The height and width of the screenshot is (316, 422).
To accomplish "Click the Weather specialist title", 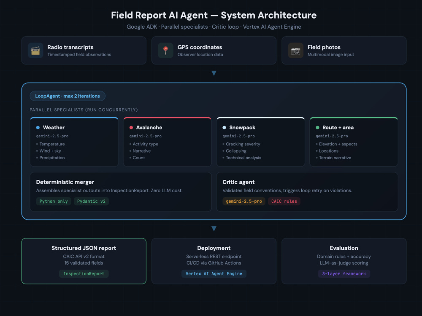I will click(x=54, y=128).
